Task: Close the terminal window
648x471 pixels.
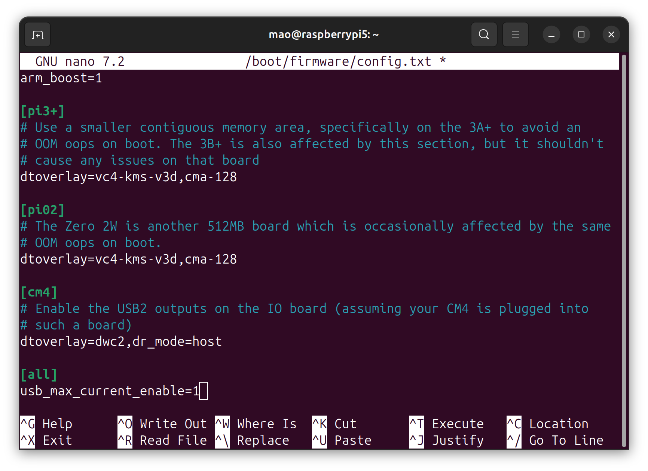Action: pyautogui.click(x=611, y=35)
